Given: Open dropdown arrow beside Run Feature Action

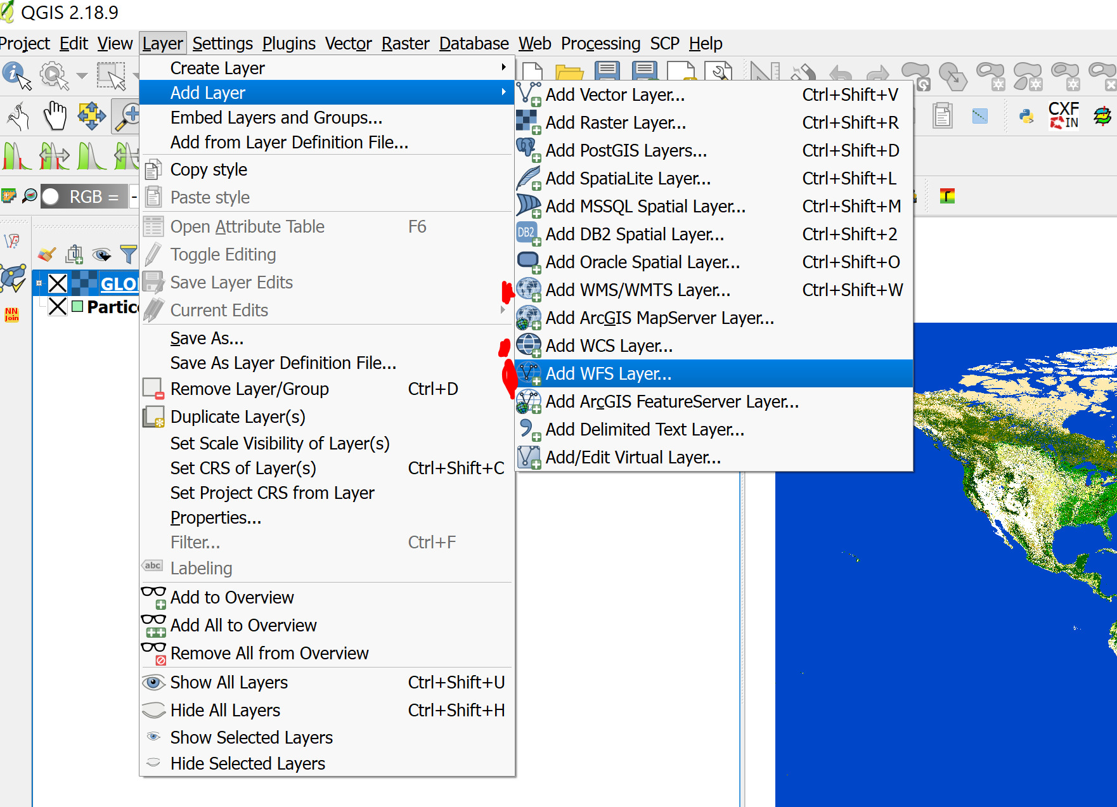Looking at the screenshot, I should pos(81,75).
